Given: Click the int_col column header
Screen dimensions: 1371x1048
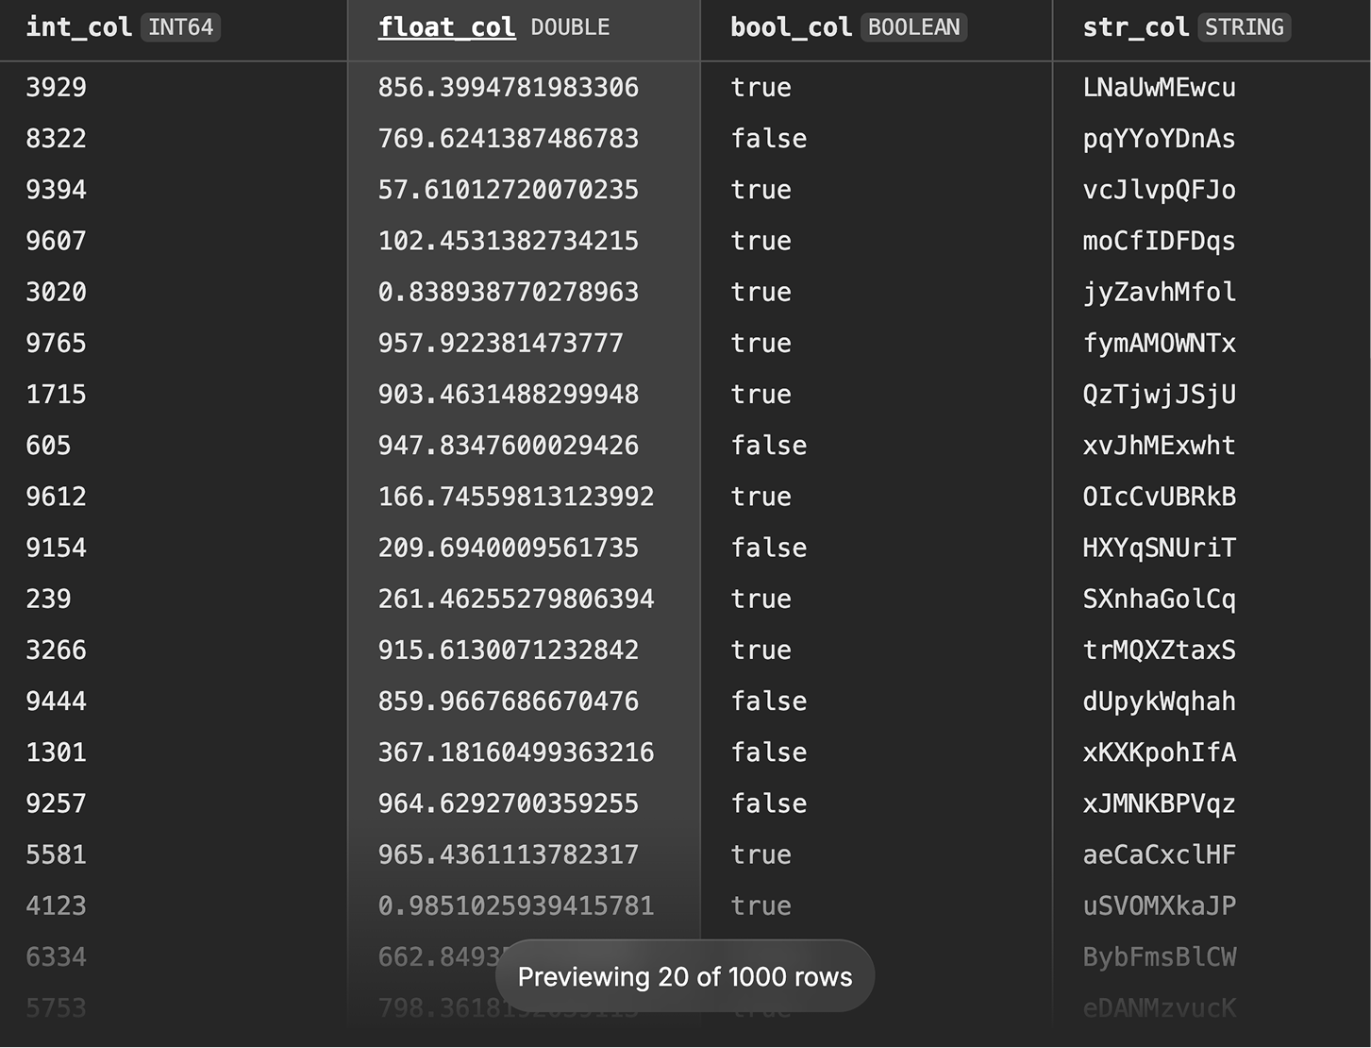Looking at the screenshot, I should point(78,27).
